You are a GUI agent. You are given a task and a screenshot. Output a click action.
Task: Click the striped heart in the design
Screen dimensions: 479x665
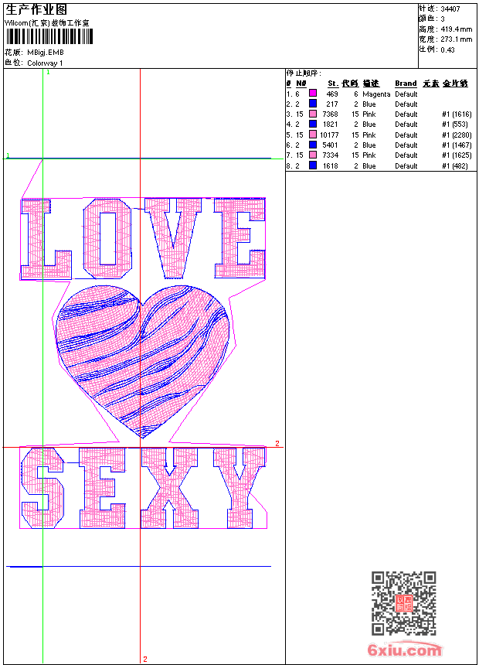(142, 360)
